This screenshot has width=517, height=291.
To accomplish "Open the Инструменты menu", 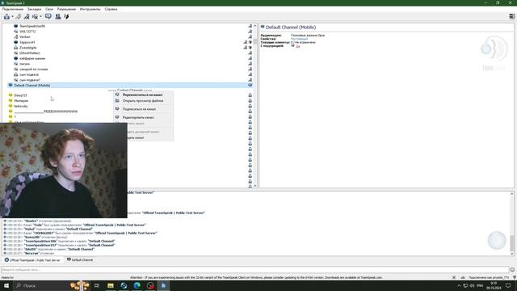I will [90, 9].
